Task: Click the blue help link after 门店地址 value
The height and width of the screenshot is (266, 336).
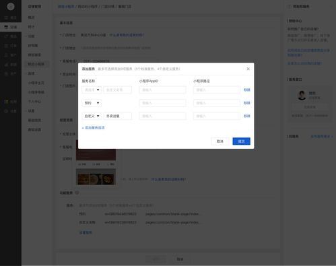Action: click(127, 35)
